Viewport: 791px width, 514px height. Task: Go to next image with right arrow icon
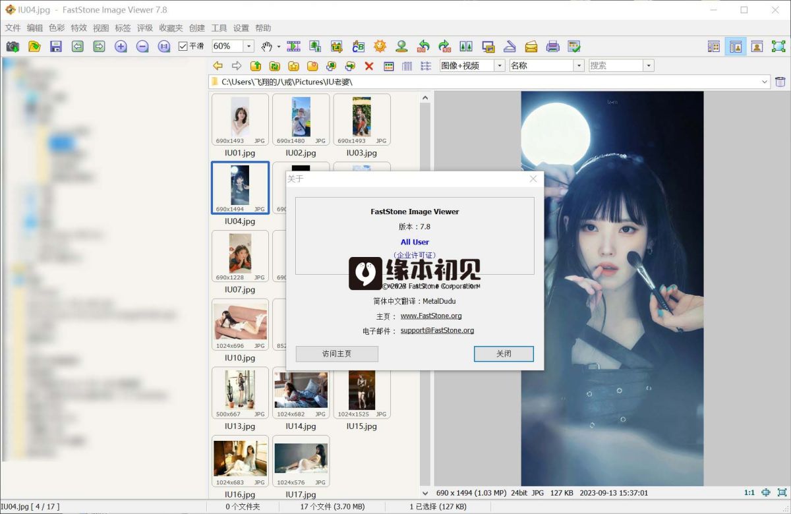coord(99,47)
